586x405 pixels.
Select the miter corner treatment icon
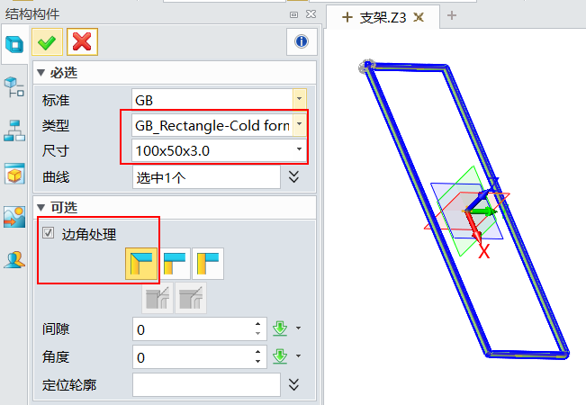(x=141, y=264)
